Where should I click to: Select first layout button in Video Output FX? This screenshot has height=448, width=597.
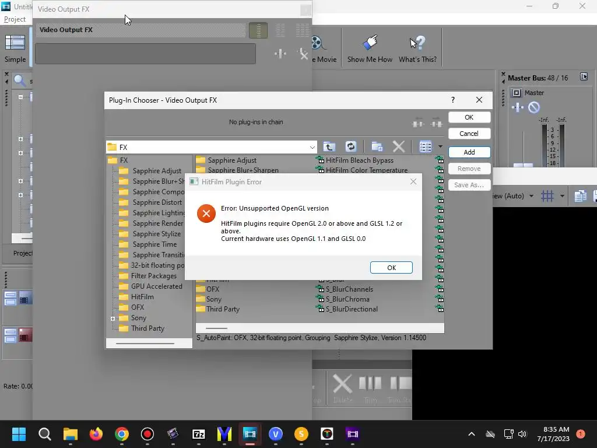click(x=258, y=30)
